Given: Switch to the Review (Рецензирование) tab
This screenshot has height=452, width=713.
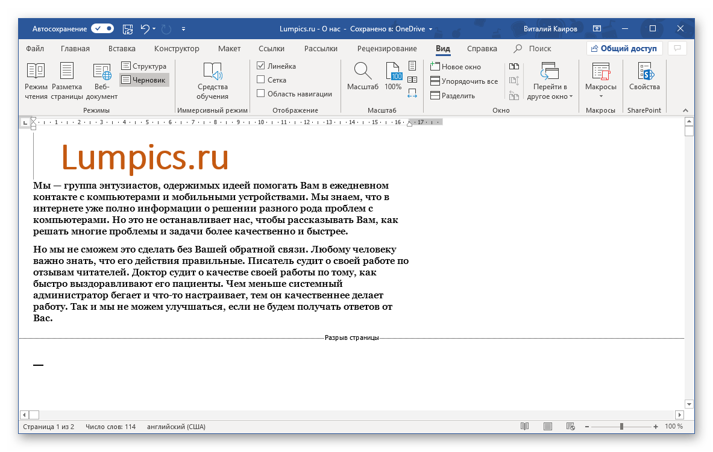Looking at the screenshot, I should 386,49.
